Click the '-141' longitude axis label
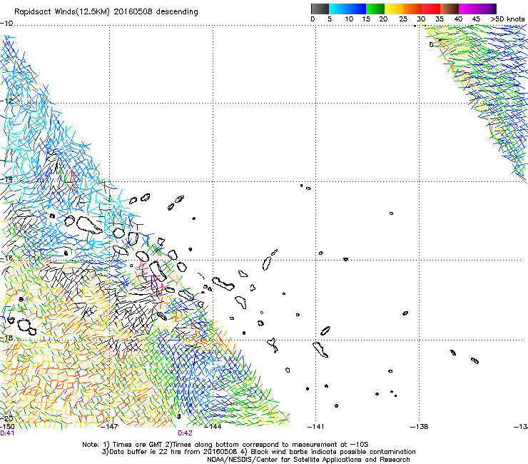Image resolution: width=528 pixels, height=464 pixels. click(315, 427)
